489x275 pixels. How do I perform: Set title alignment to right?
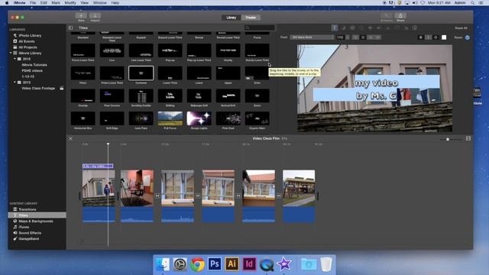[x=371, y=37]
